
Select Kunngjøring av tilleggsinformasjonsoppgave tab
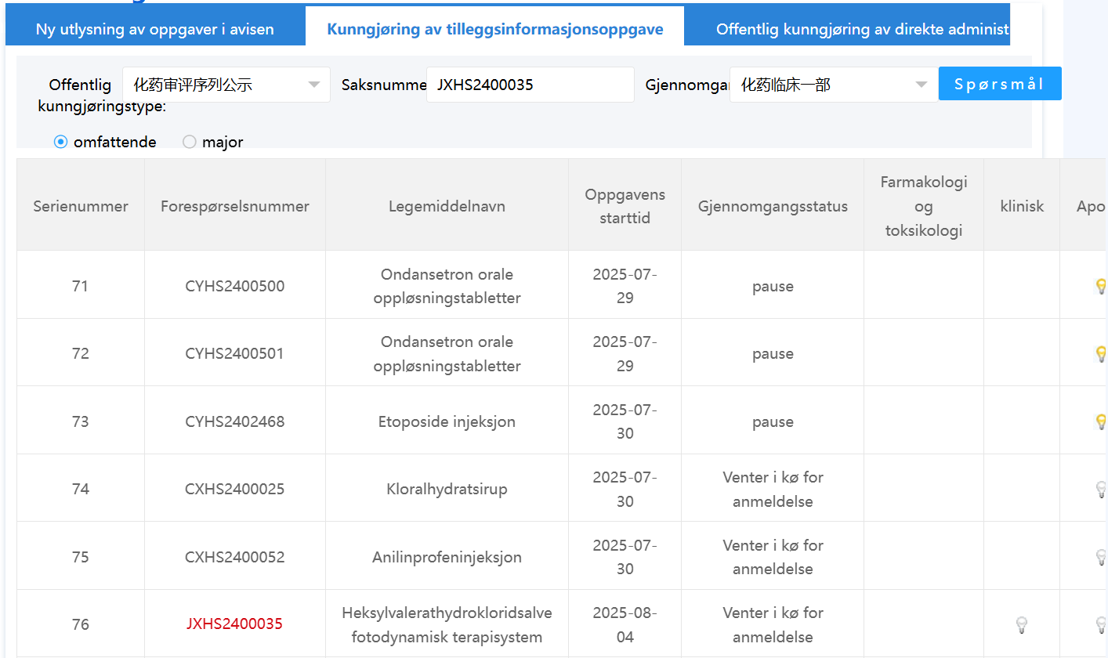(x=494, y=30)
